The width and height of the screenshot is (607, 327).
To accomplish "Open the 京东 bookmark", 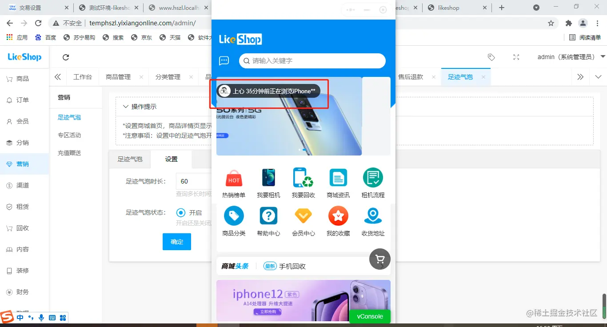I will coord(142,37).
